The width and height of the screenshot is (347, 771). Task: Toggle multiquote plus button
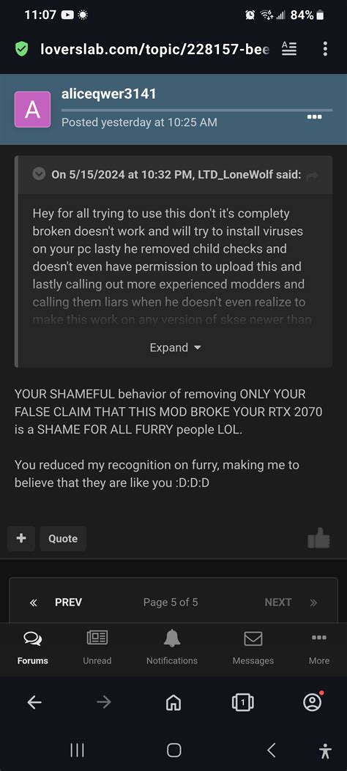[x=21, y=538]
